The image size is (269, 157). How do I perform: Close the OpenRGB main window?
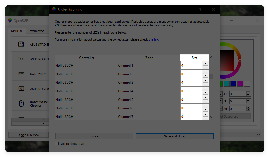(257, 20)
